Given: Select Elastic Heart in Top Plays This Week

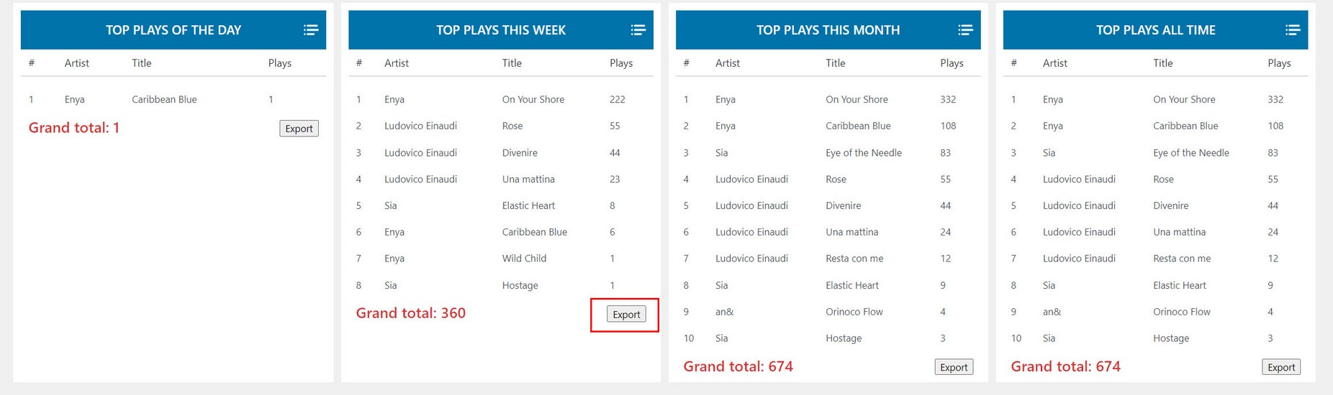Looking at the screenshot, I should point(528,206).
